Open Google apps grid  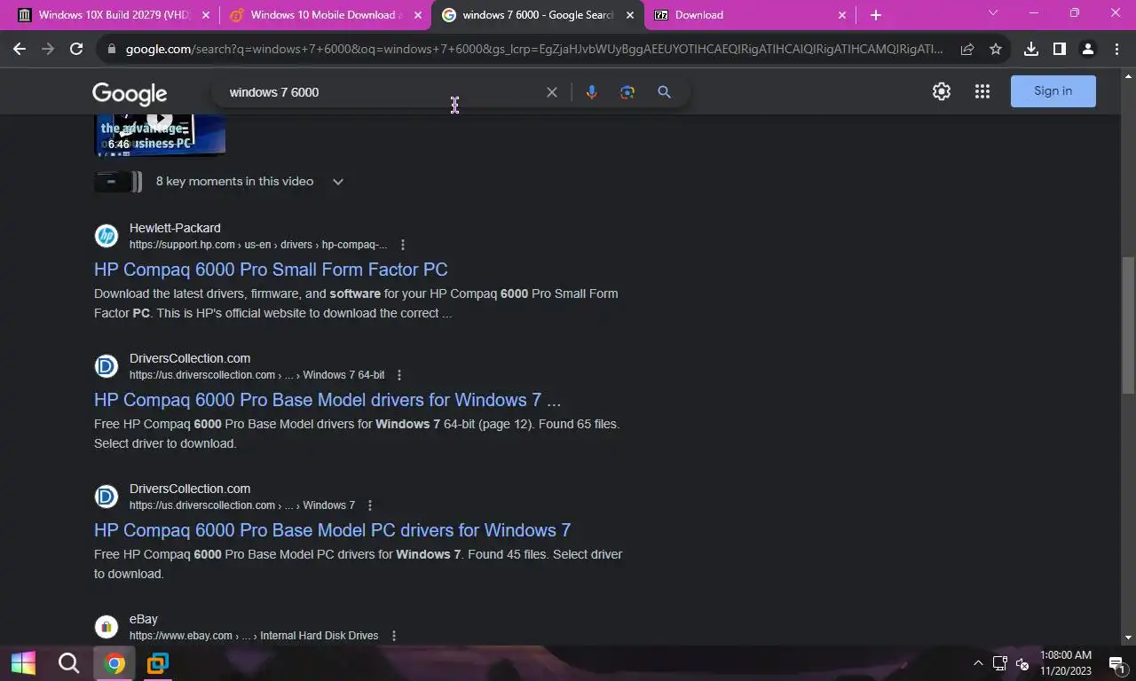[982, 91]
